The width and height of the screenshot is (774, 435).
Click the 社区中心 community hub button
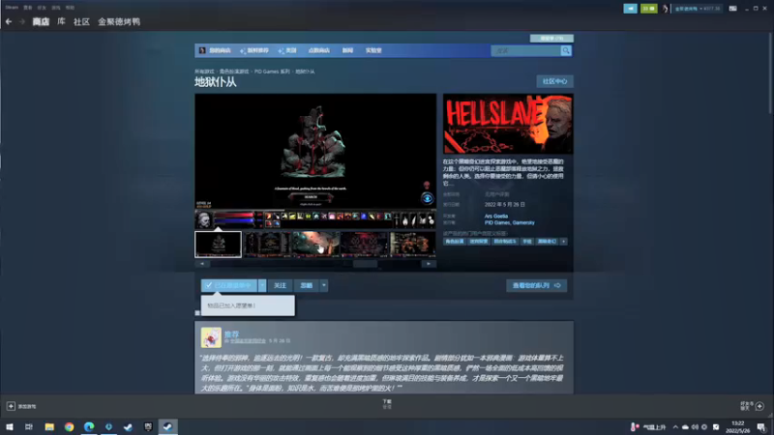coord(554,81)
